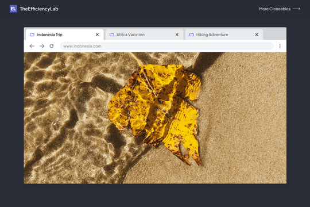Open the three-dot browser menu
Viewport: 310px width, 207px height.
280,46
